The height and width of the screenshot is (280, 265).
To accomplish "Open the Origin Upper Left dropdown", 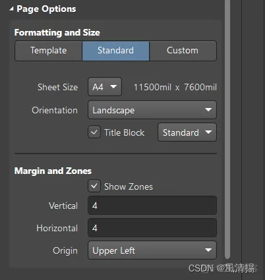I will pos(152,250).
